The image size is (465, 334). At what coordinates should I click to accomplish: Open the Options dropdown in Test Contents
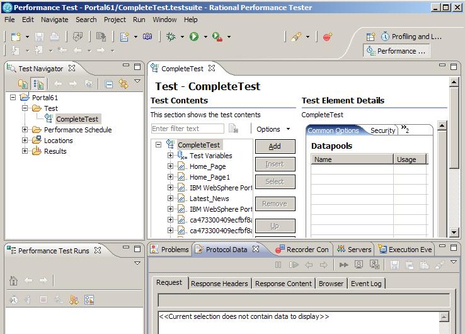(x=273, y=129)
